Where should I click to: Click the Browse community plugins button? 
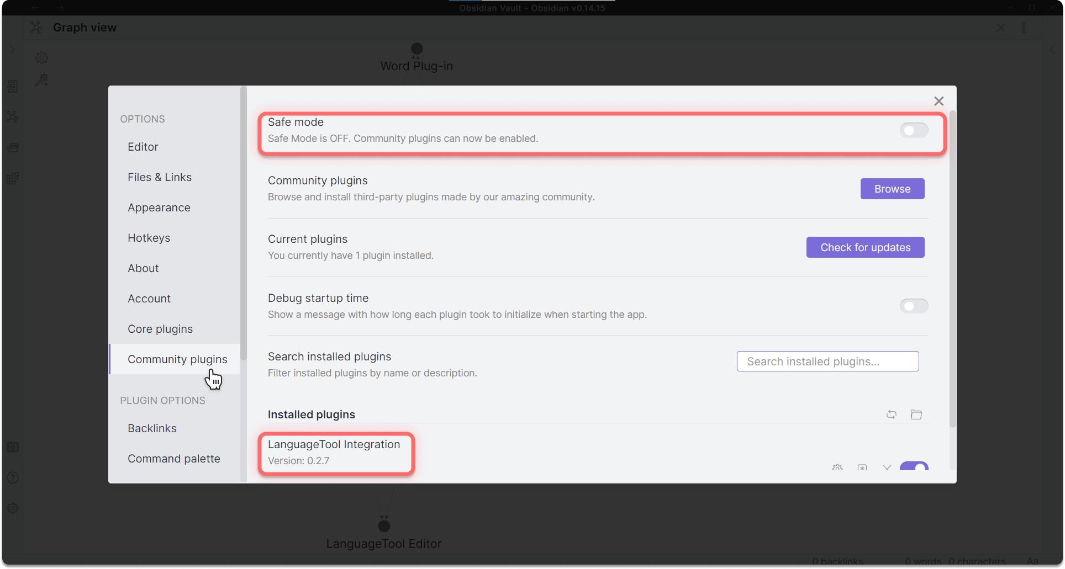point(892,189)
